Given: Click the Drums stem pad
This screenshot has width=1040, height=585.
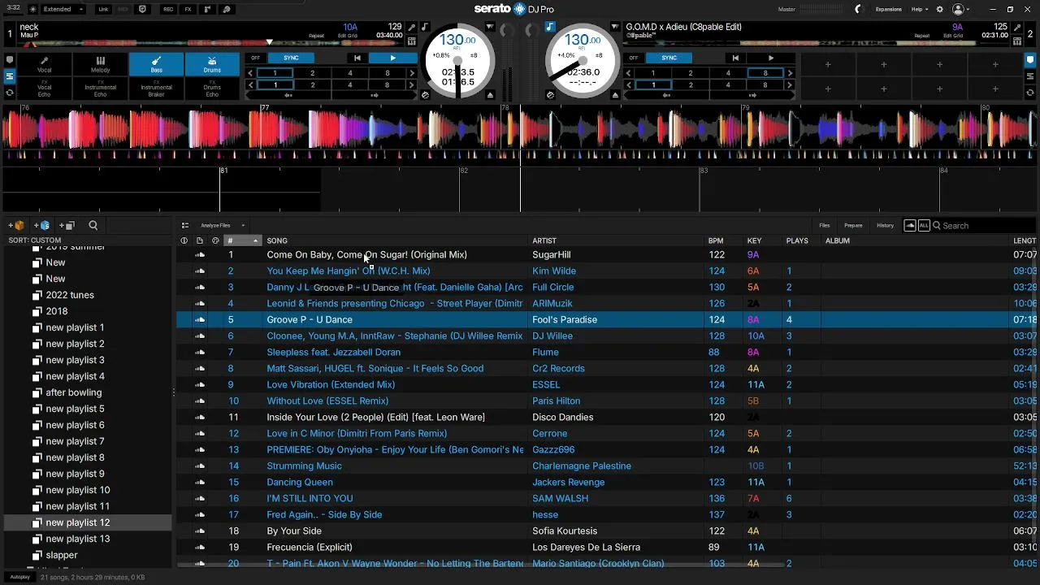Looking at the screenshot, I should (x=212, y=64).
